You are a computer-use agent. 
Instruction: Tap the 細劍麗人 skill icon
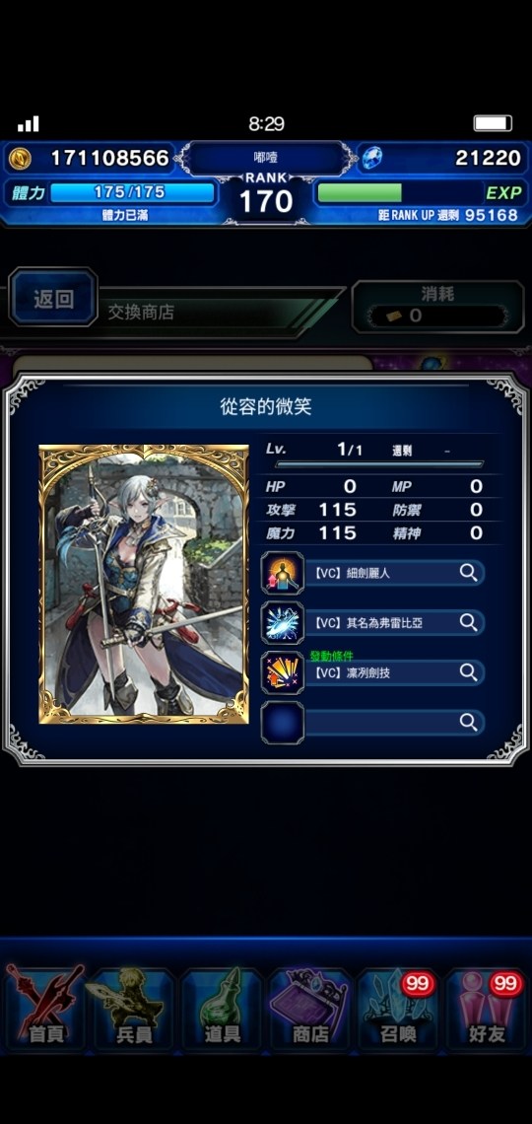[x=282, y=573]
